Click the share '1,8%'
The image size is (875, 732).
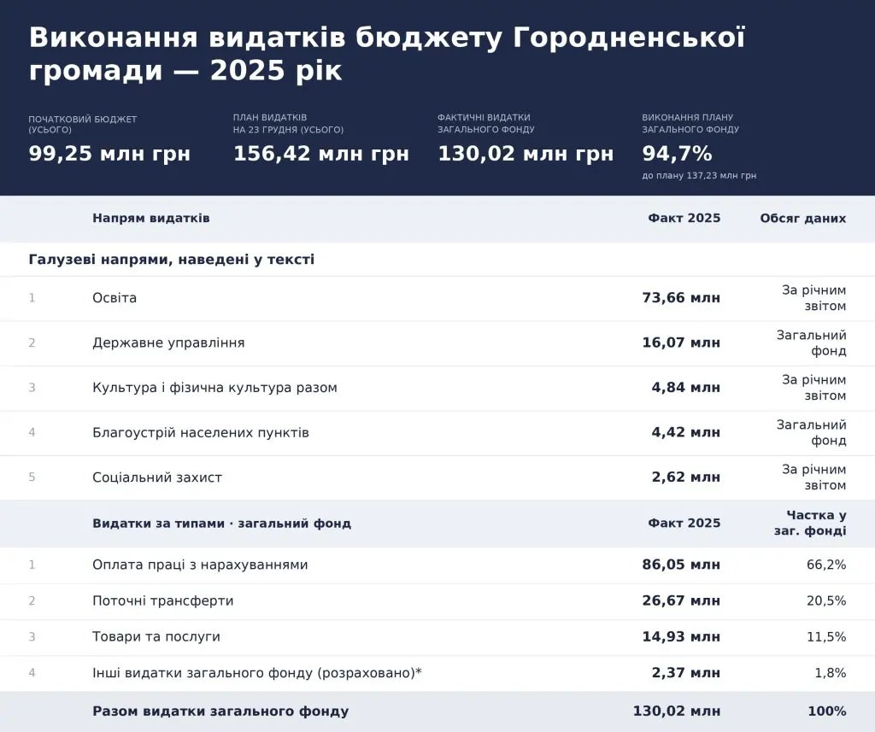(x=831, y=673)
